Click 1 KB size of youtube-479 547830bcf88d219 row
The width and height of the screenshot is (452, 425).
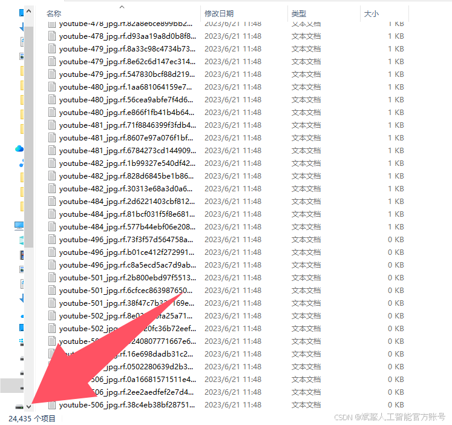tap(396, 74)
